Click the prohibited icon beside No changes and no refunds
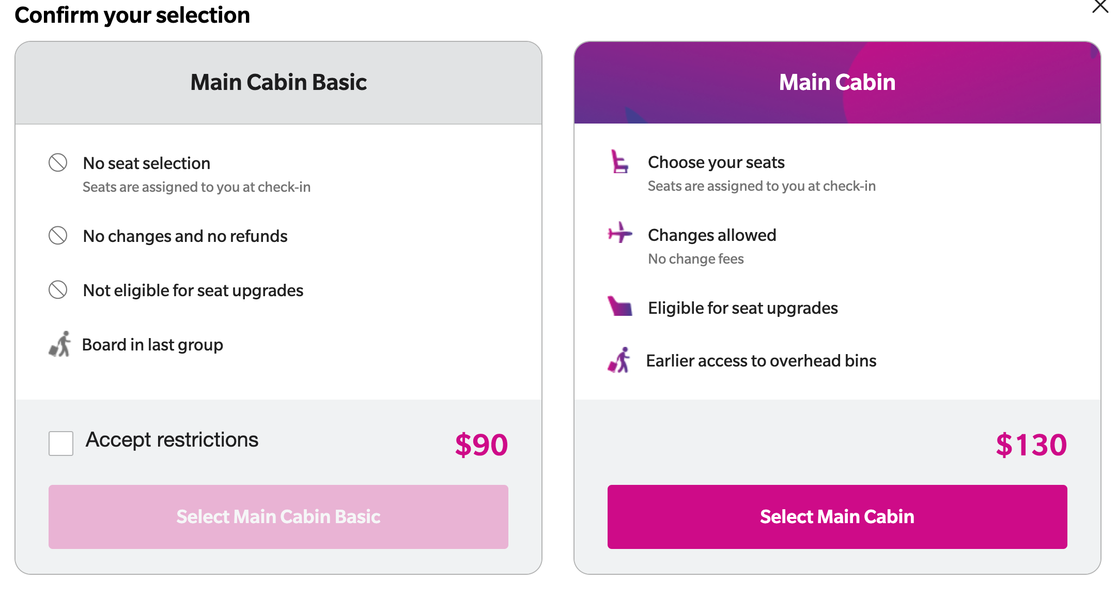Image resolution: width=1117 pixels, height=611 pixels. tap(58, 236)
